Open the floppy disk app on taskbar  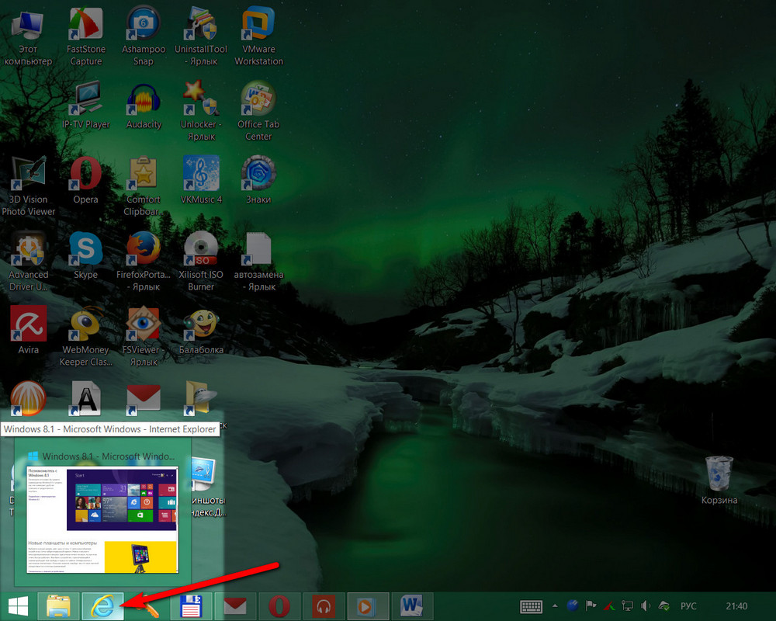point(191,606)
